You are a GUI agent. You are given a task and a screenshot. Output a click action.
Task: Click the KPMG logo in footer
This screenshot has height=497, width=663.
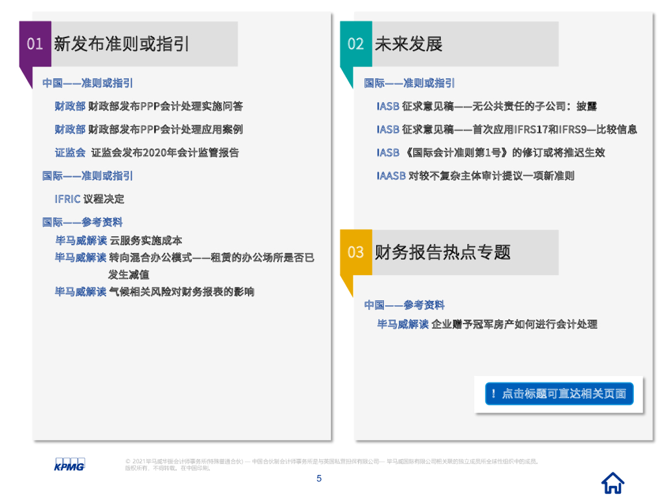click(x=69, y=464)
